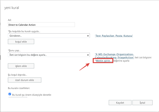Click the 'işlem ekle' button
Image resolution: width=159 pixels, height=112 pixels.
21,66
